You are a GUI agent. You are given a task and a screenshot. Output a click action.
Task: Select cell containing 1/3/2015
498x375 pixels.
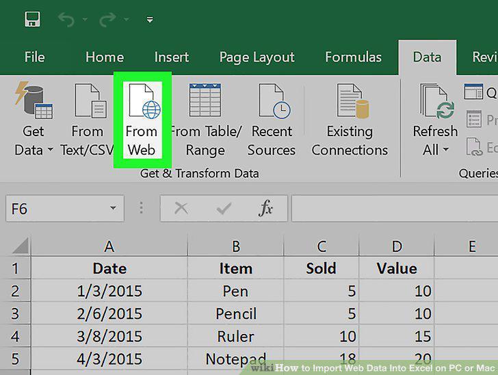109,291
